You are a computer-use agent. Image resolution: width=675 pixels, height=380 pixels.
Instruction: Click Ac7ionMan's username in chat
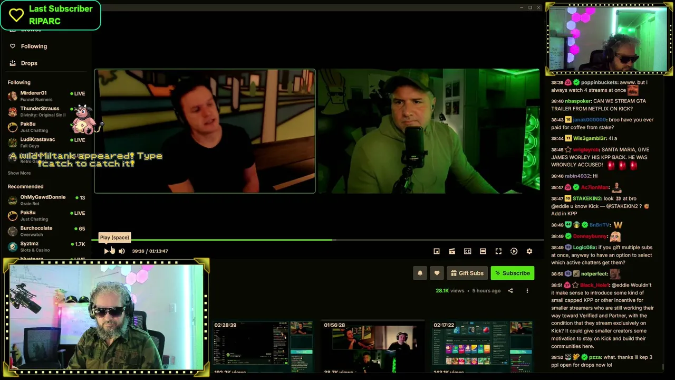click(595, 187)
